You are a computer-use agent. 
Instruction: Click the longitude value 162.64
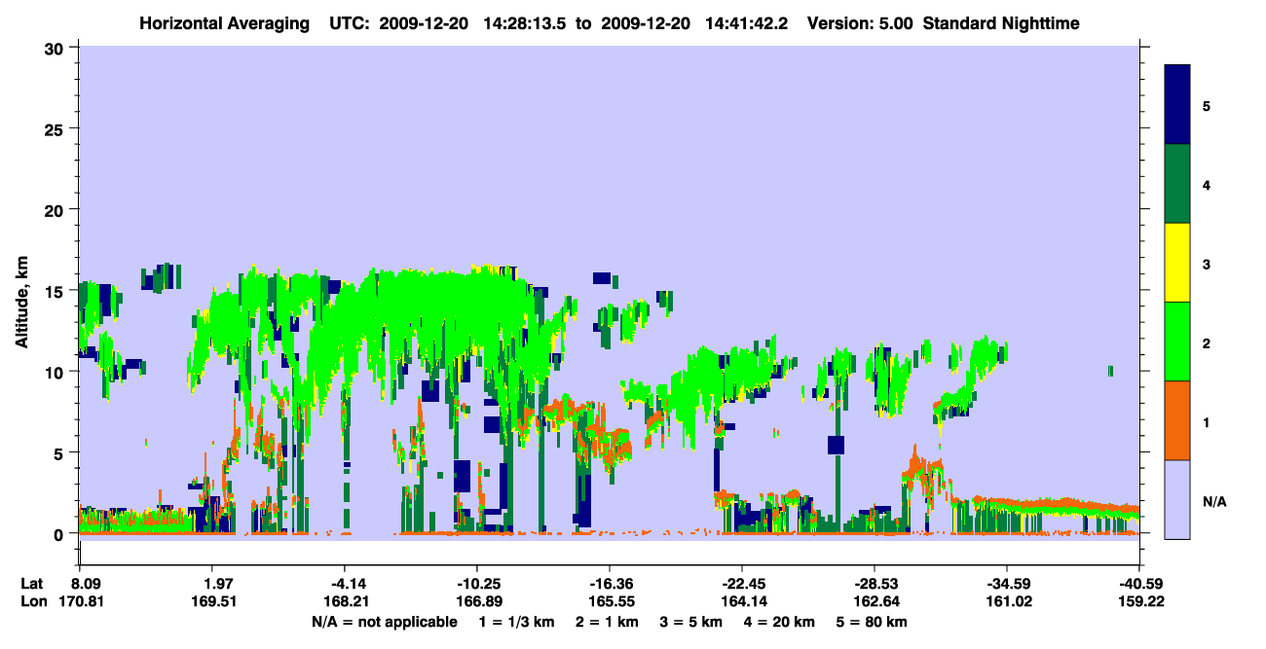click(875, 602)
